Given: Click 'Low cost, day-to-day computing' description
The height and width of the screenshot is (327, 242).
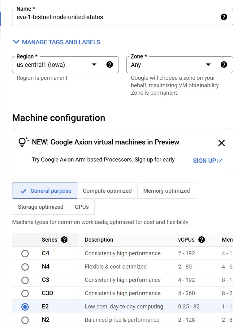Looking at the screenshot, I should [124, 307].
